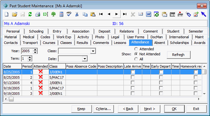Click the grey X delete icon
The width and height of the screenshot is (210, 116).
pyautogui.click(x=133, y=14)
